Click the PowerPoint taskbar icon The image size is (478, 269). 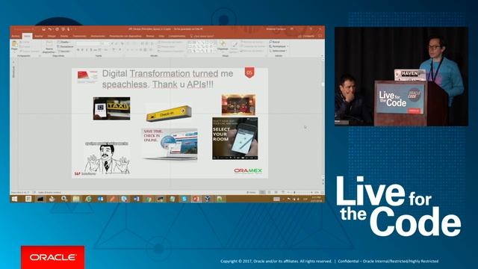click(x=196, y=199)
